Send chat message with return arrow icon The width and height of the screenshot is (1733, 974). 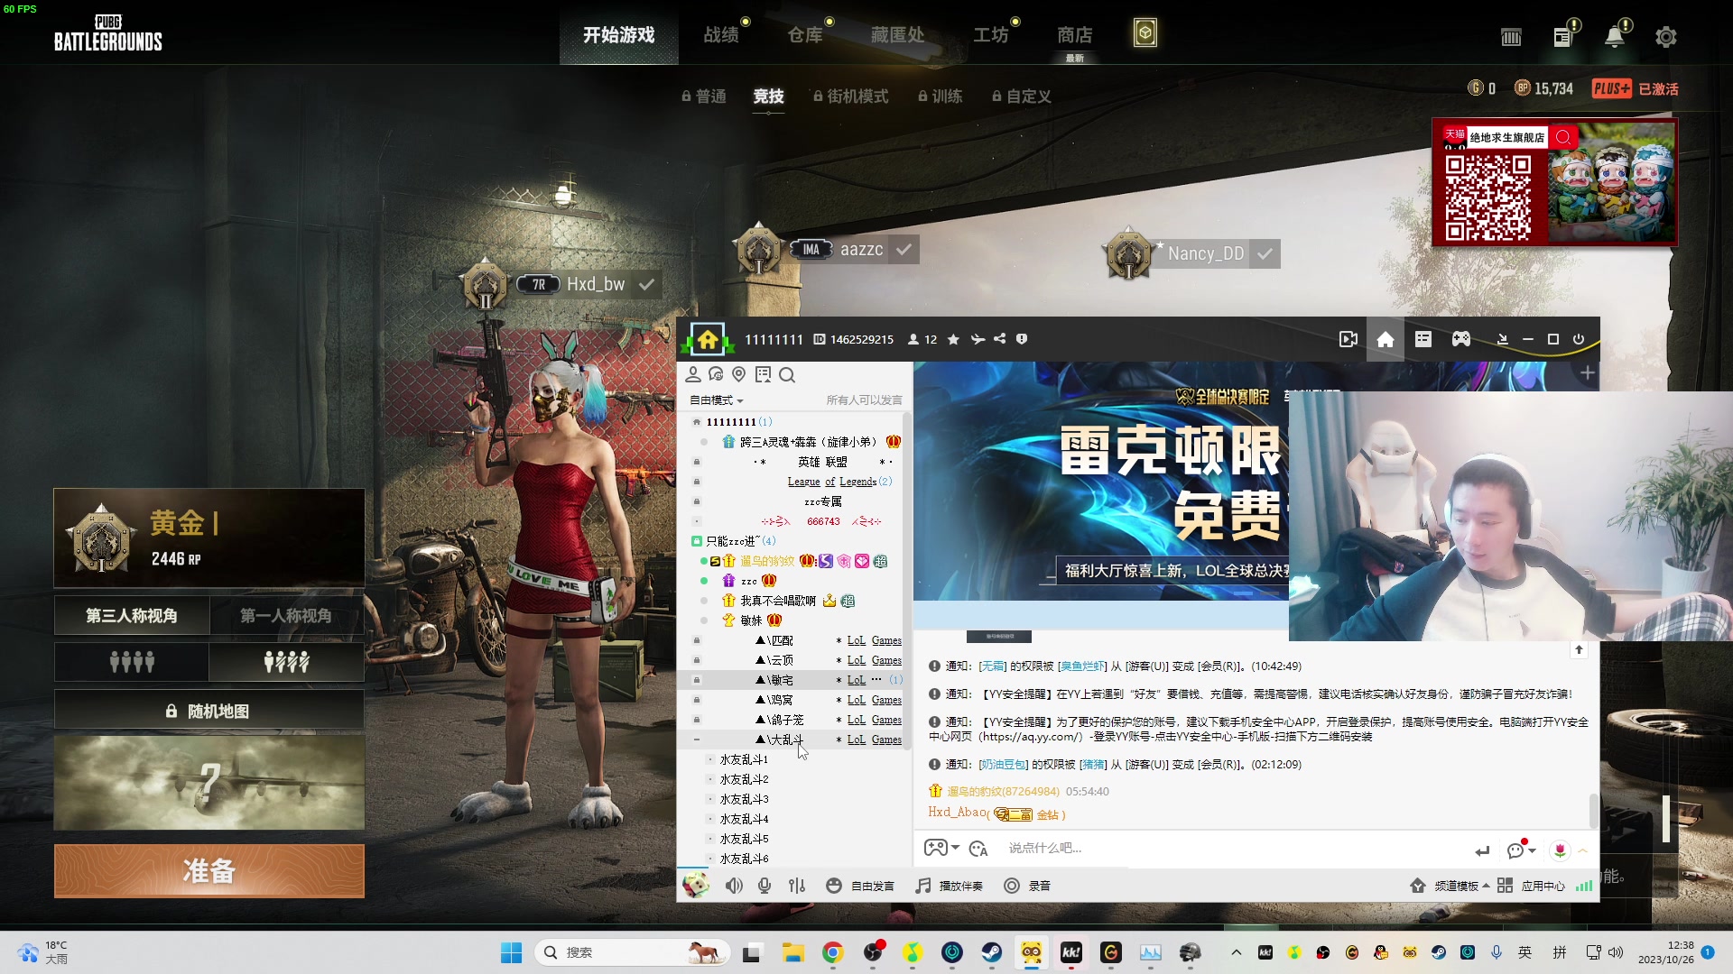pyautogui.click(x=1482, y=850)
